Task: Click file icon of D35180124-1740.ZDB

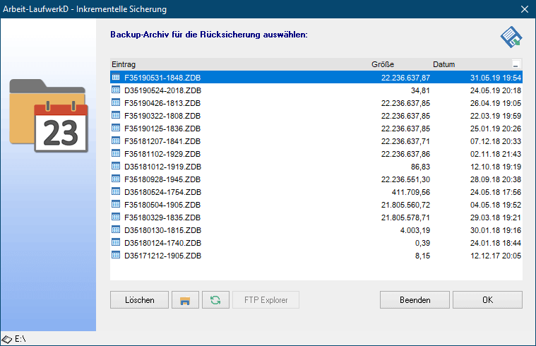Action: 116,242
